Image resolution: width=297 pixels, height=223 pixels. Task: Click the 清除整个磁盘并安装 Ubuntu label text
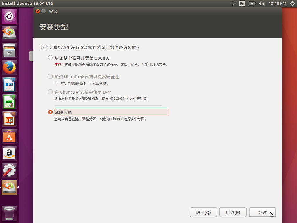82,58
